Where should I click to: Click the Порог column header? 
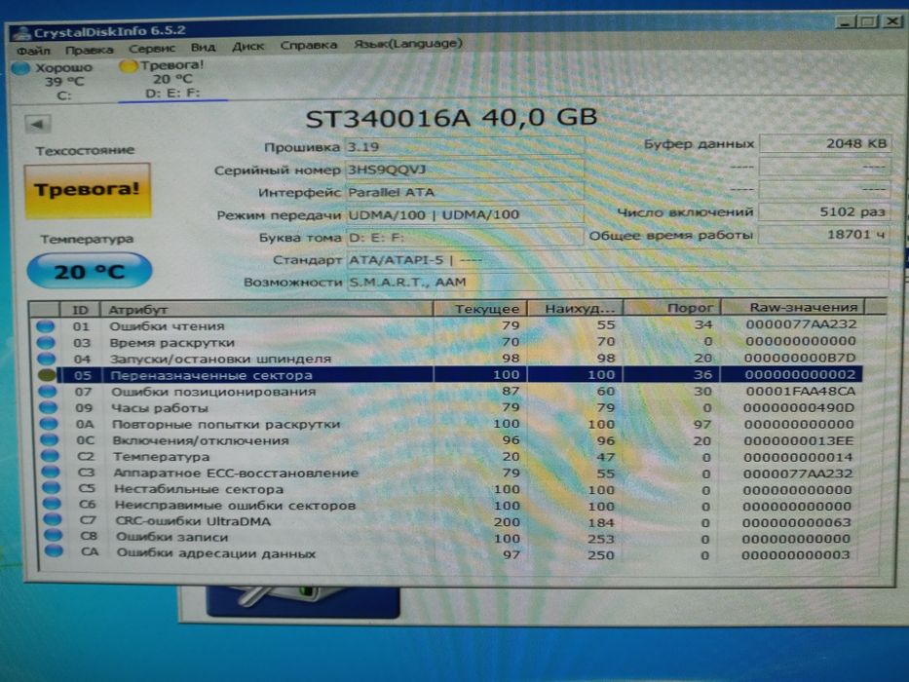click(x=672, y=307)
